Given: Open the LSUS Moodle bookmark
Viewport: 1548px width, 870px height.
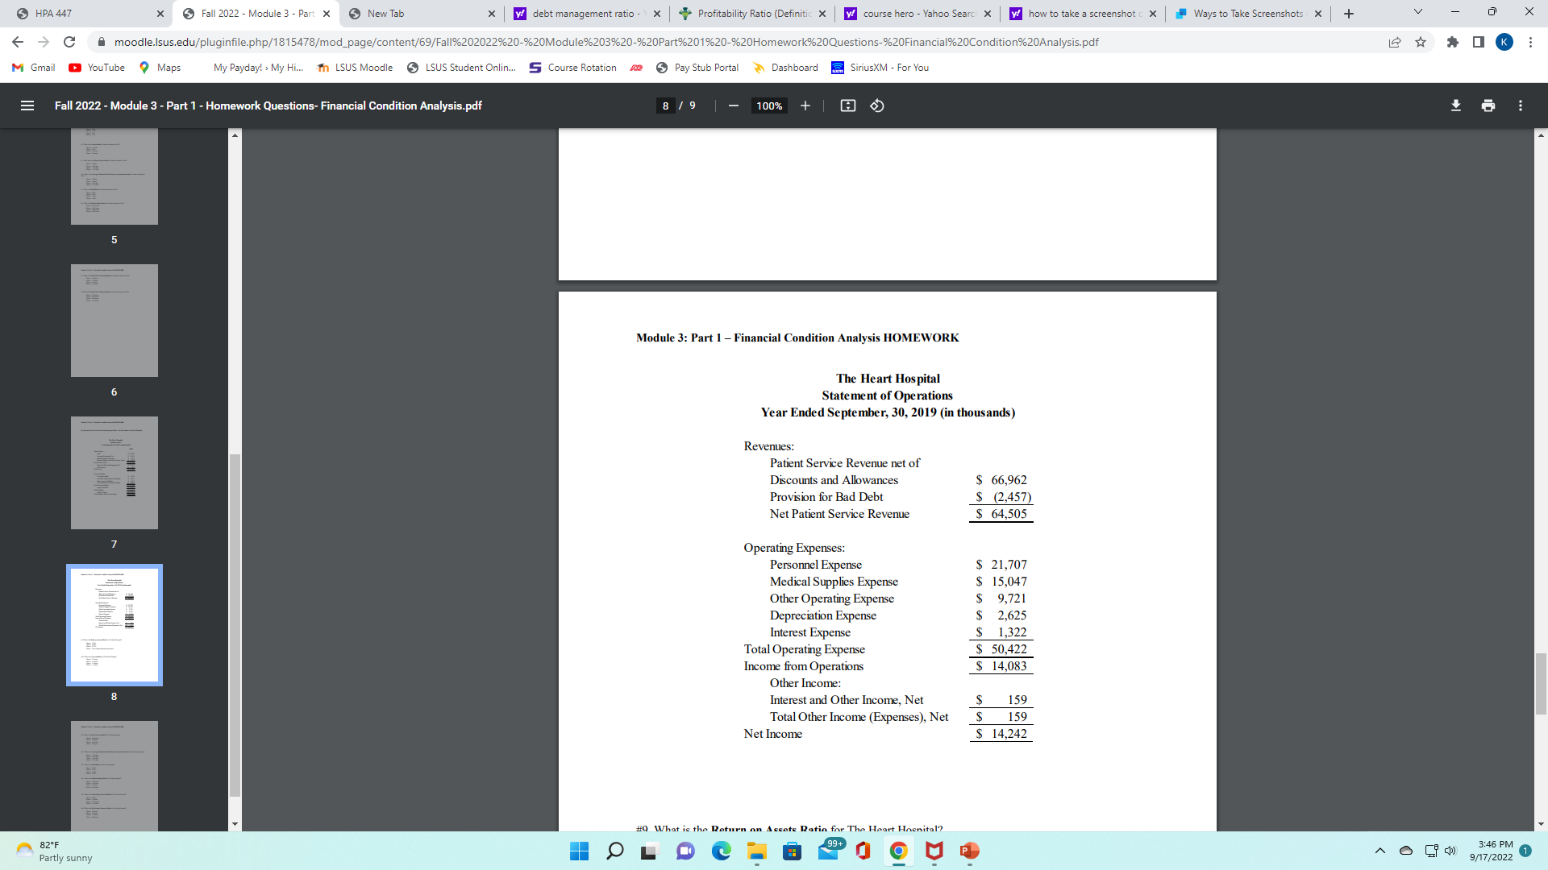Looking at the screenshot, I should click(x=355, y=68).
